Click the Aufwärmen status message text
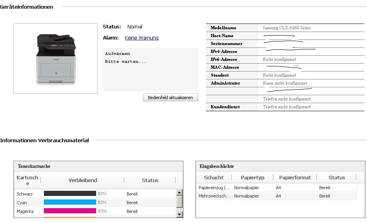 [x=117, y=53]
